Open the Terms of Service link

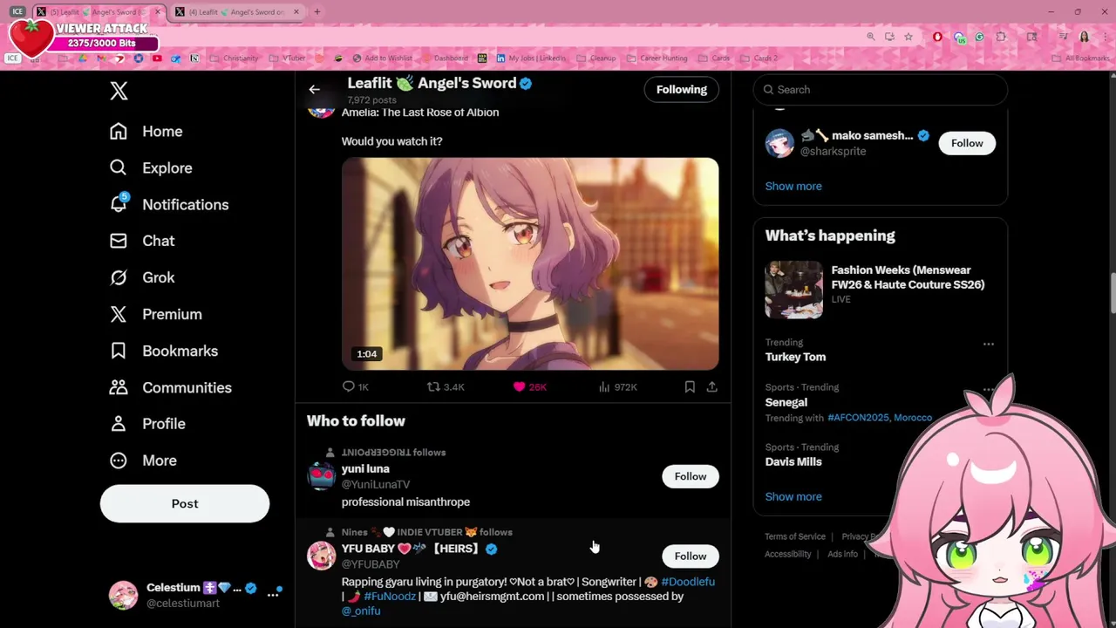[x=795, y=536]
